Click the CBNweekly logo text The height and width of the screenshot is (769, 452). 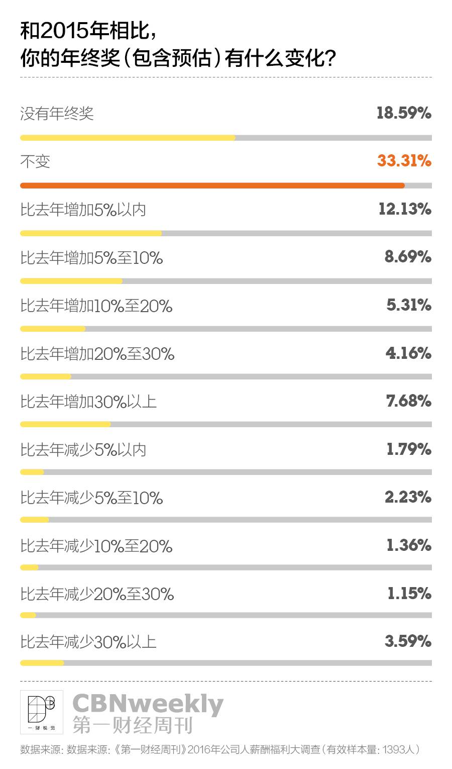click(148, 704)
